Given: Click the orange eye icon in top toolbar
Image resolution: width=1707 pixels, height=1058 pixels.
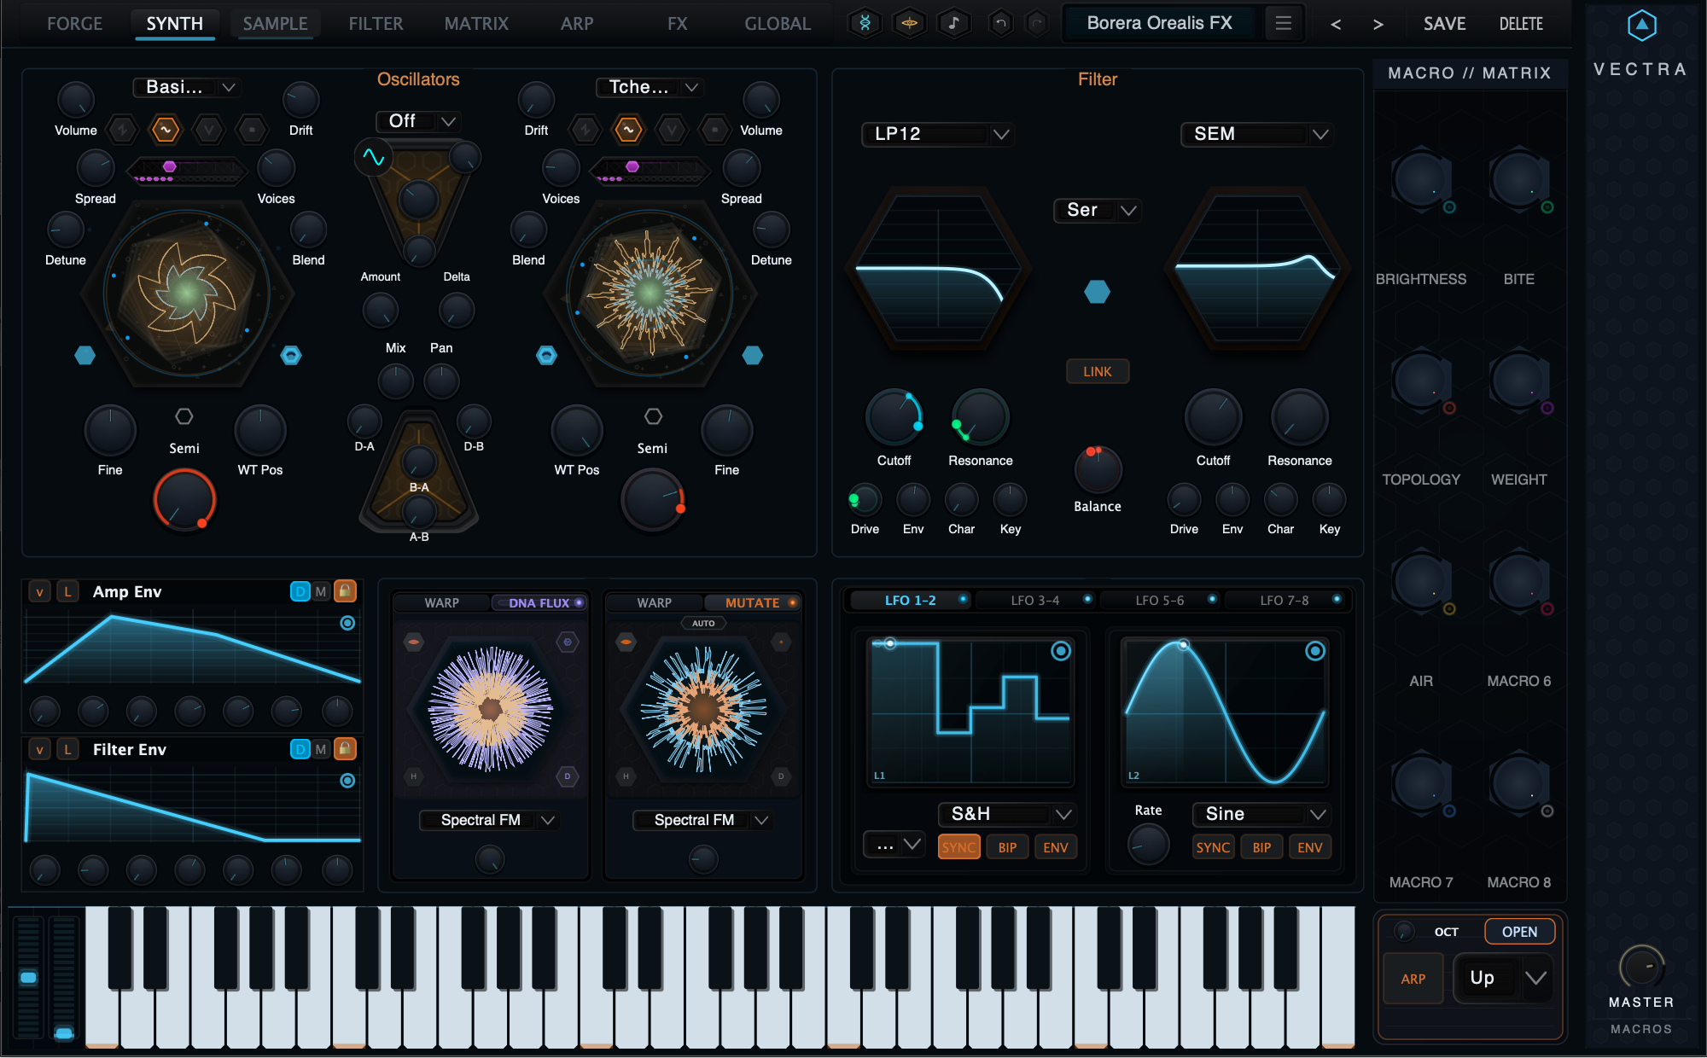Looking at the screenshot, I should tap(909, 23).
